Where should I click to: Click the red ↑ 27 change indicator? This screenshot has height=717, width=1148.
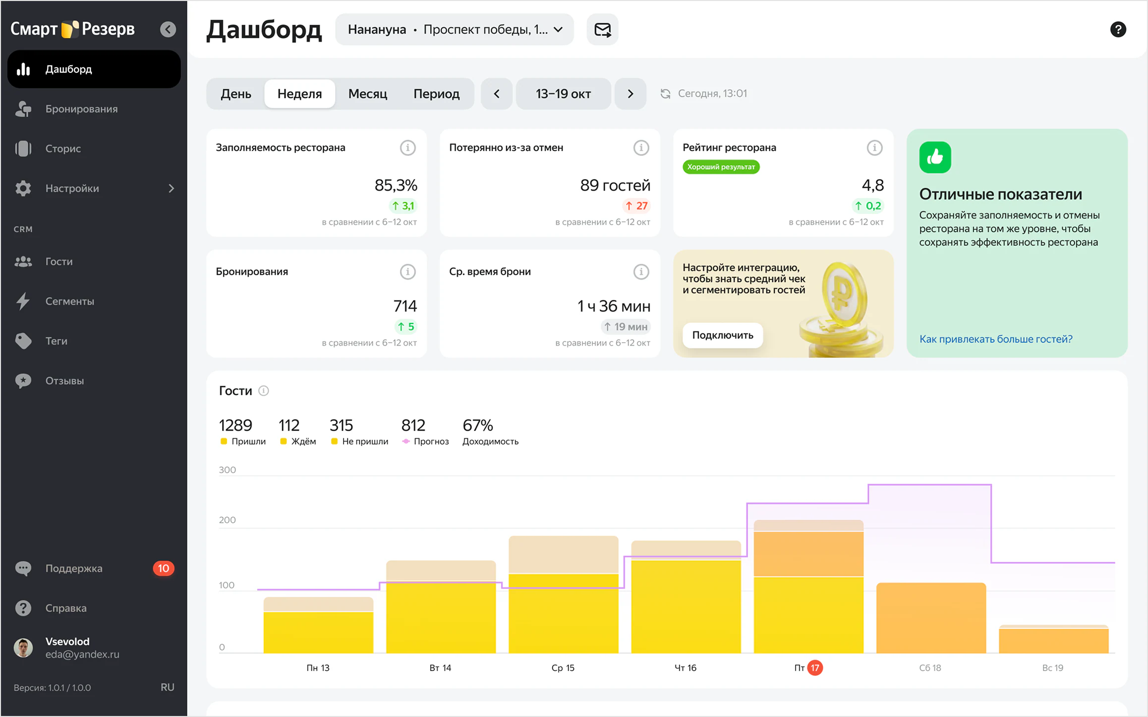[636, 206]
